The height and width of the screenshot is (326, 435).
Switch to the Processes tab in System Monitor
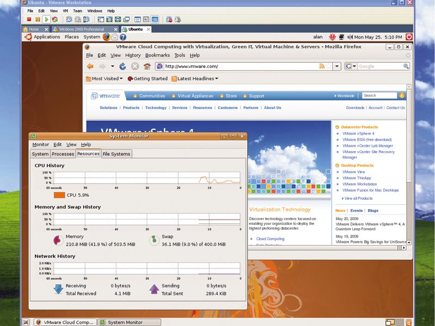pos(63,154)
